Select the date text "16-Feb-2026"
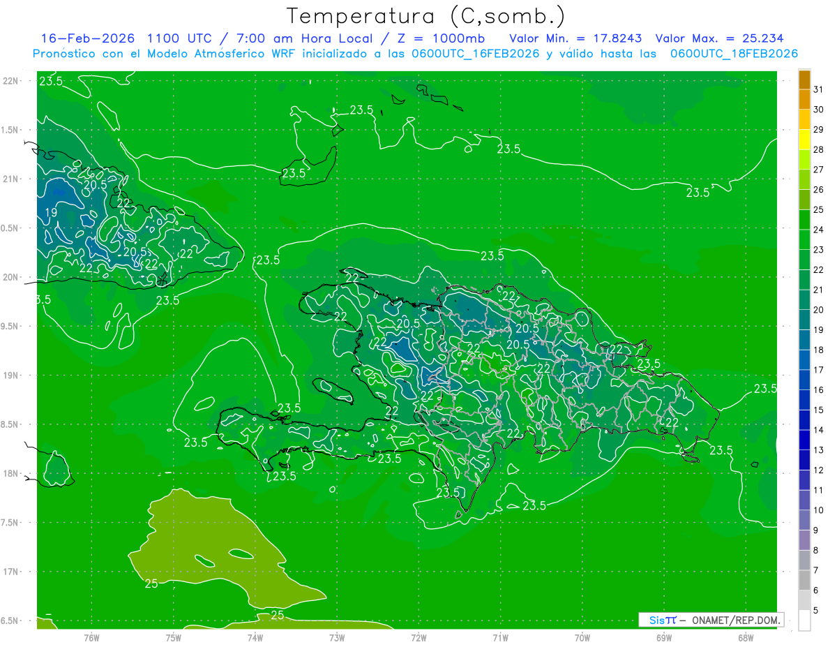This screenshot has height=647, width=837. click(88, 38)
